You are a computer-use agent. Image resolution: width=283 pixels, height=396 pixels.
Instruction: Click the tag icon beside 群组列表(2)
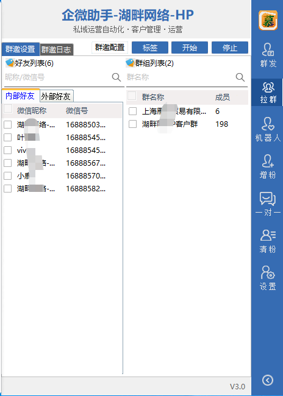coord(130,63)
